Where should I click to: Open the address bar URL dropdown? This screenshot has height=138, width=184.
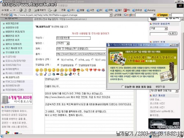click(111, 15)
